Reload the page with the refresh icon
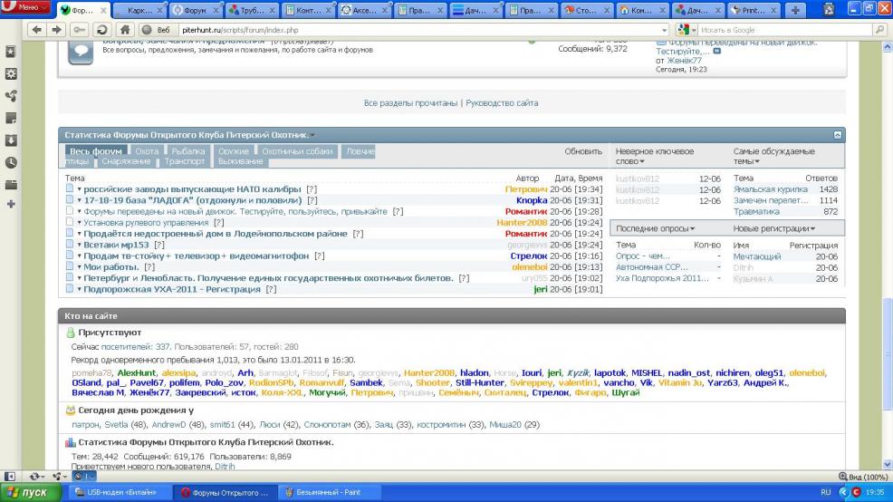 (103, 30)
